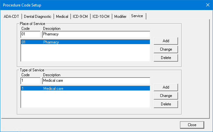Click the Type of Service Code field
The width and height of the screenshot is (213, 132).
(x=30, y=81)
